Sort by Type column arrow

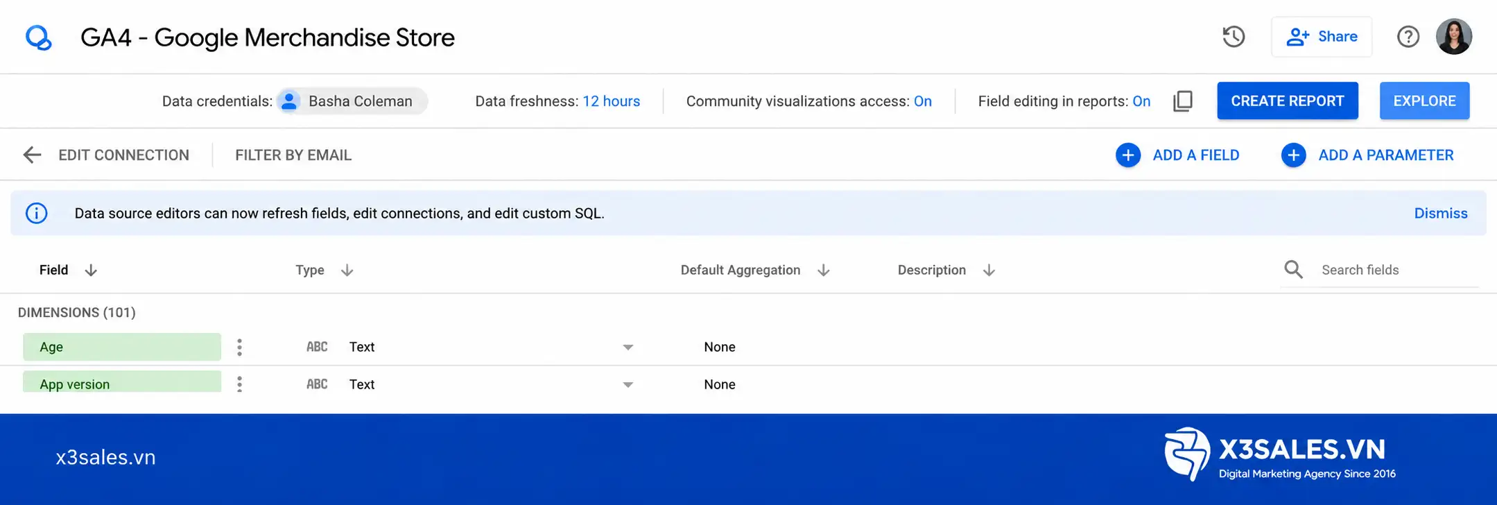pyautogui.click(x=347, y=271)
